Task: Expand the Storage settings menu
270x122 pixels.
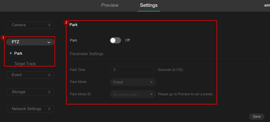Action: 30,92
